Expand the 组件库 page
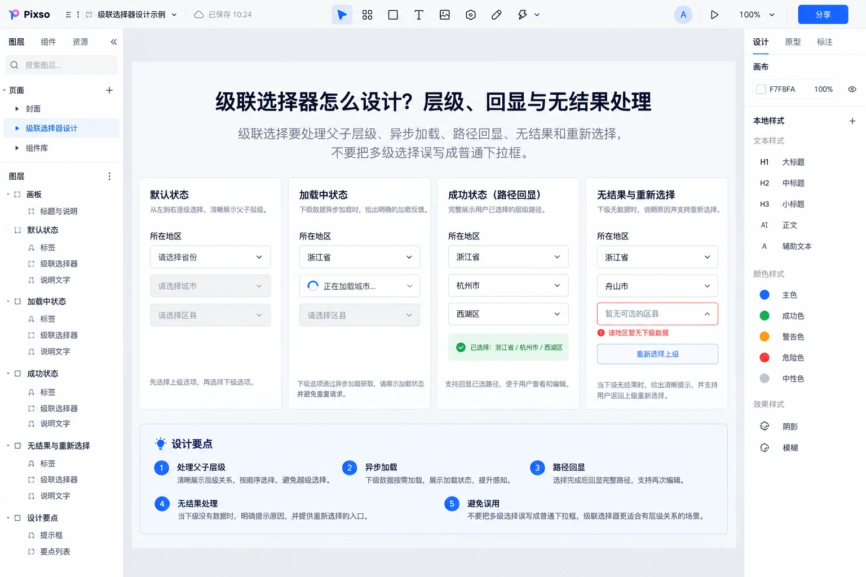The image size is (866, 577). point(17,148)
